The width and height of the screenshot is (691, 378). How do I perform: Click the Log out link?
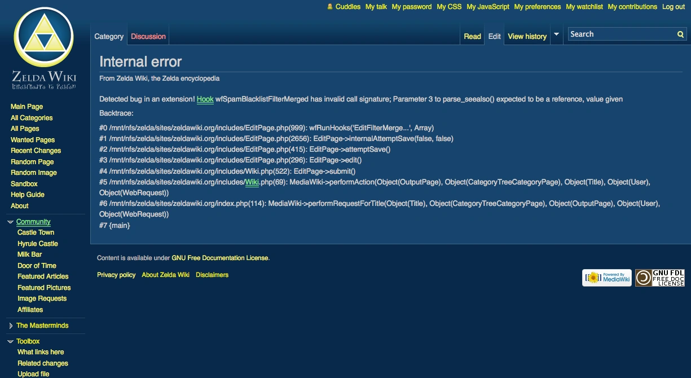(x=674, y=7)
